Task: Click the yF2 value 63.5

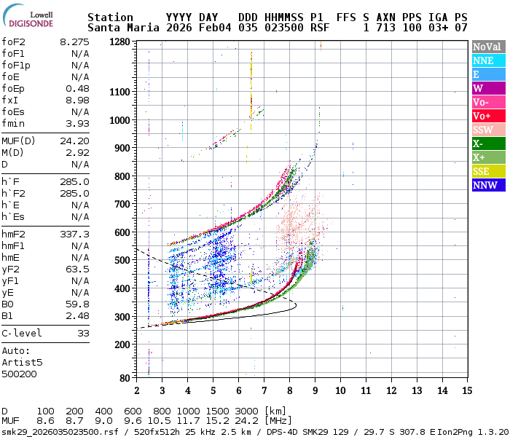Action: pyautogui.click(x=77, y=269)
